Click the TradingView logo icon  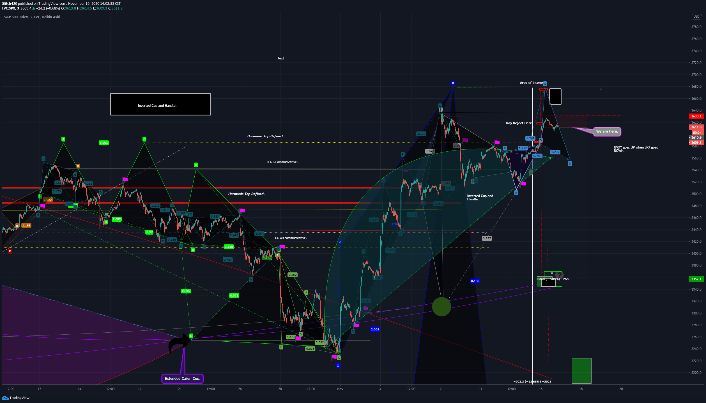(x=5, y=398)
